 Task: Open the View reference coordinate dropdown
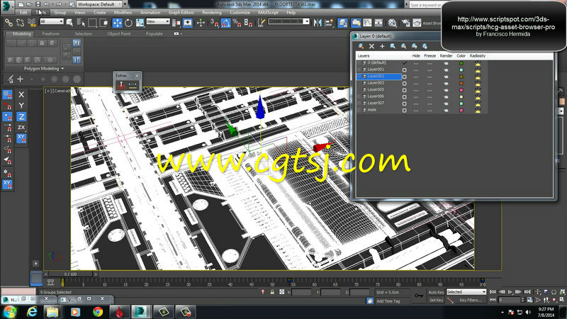[x=158, y=21]
